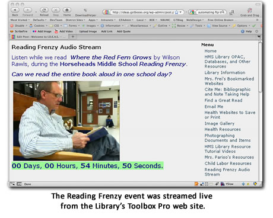Click Add Image in the ScribeFire bar
The height and width of the screenshot is (218, 273).
pos(42,31)
